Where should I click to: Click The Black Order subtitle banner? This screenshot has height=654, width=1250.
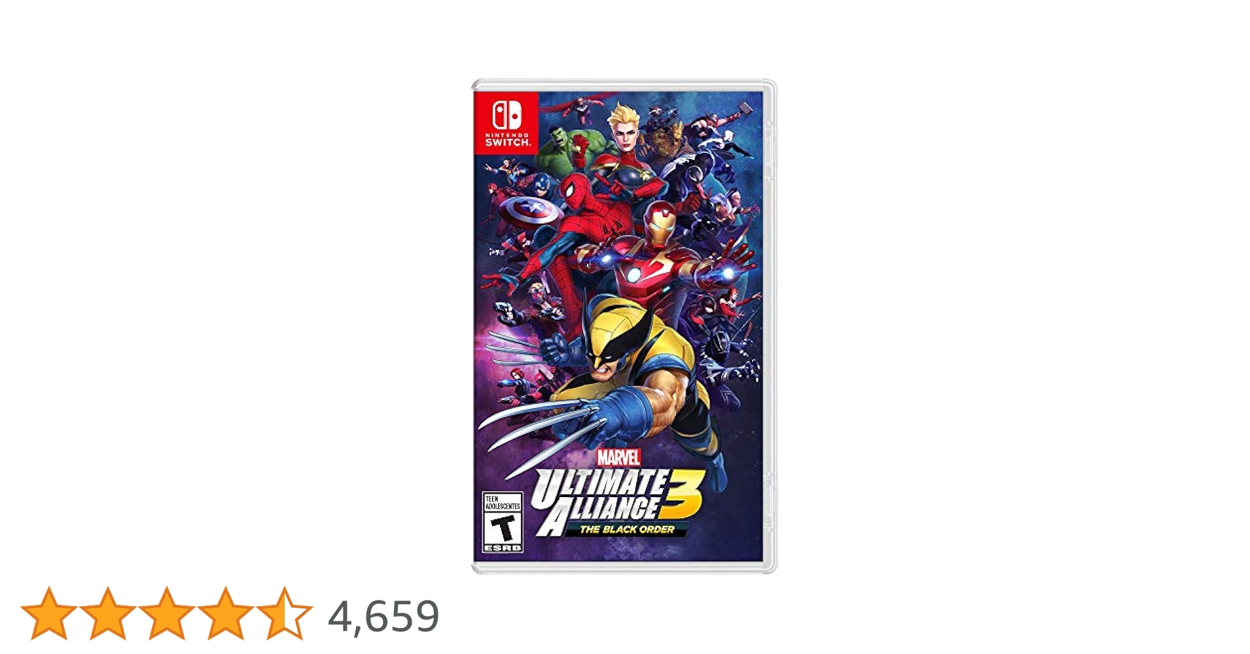click(x=626, y=529)
